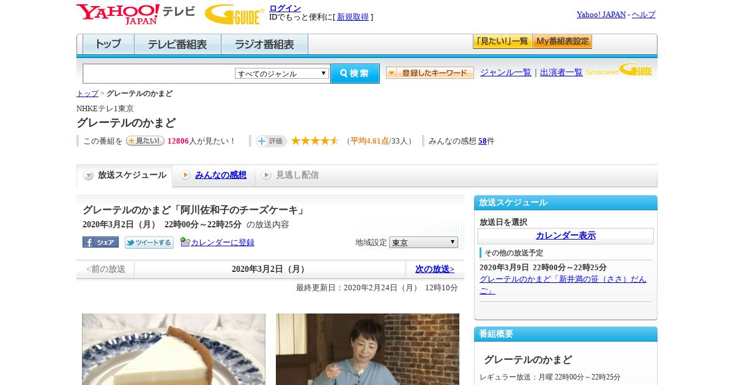Go to 次の放送 link
Screen dimensions: 734x385
(x=435, y=269)
